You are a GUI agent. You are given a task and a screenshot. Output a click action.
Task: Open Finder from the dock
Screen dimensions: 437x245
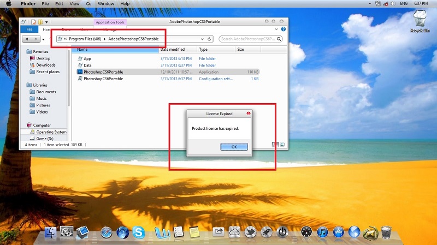[50, 233]
